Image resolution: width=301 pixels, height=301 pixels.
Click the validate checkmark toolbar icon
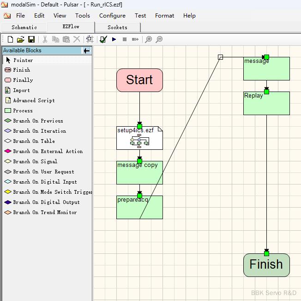[x=103, y=39]
